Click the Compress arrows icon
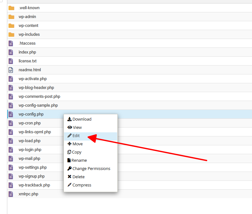 pos(70,185)
